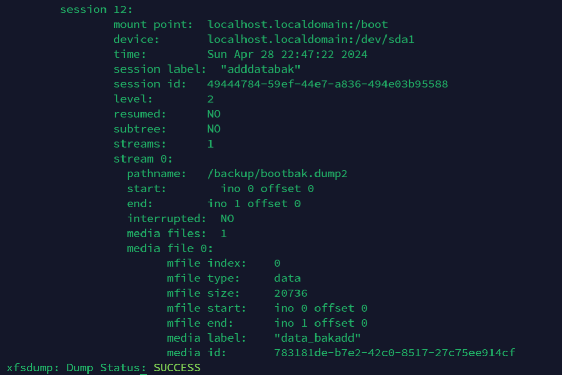Click the subtree value NO
The width and height of the screenshot is (562, 375).
[214, 129]
